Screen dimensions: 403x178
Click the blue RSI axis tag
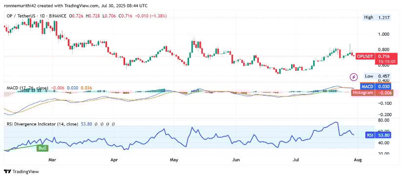(370, 135)
